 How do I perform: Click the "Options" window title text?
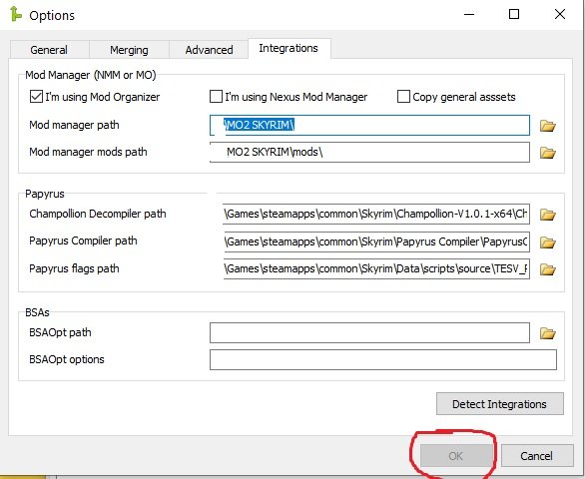click(x=52, y=16)
